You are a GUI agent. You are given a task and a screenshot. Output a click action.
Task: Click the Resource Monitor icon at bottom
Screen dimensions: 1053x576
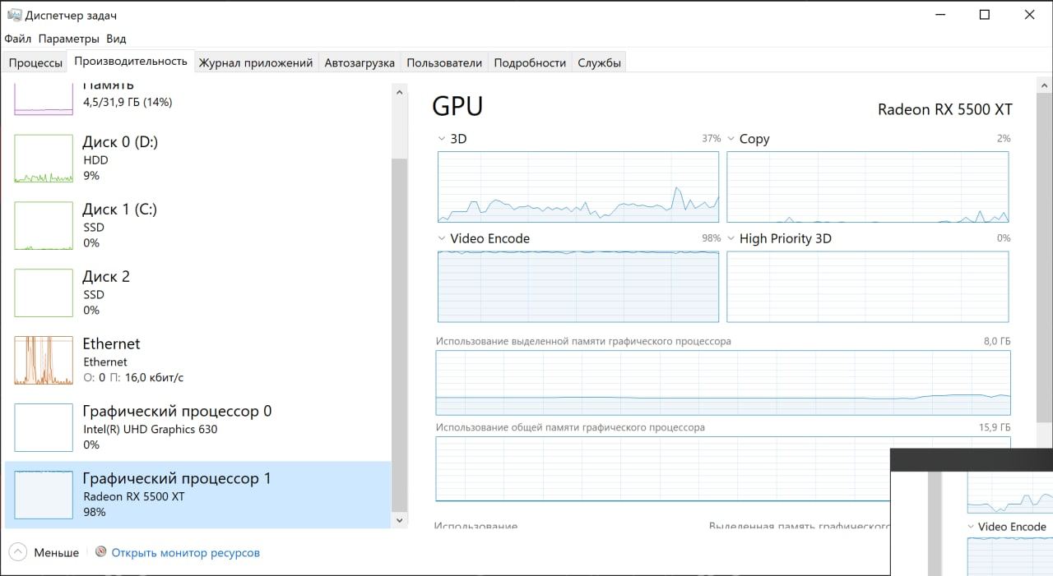click(101, 552)
